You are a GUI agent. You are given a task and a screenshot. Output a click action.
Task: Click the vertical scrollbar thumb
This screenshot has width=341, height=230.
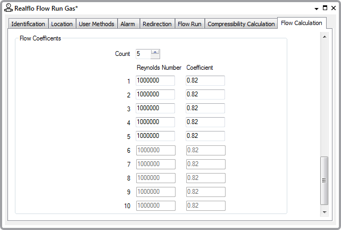(x=324, y=180)
